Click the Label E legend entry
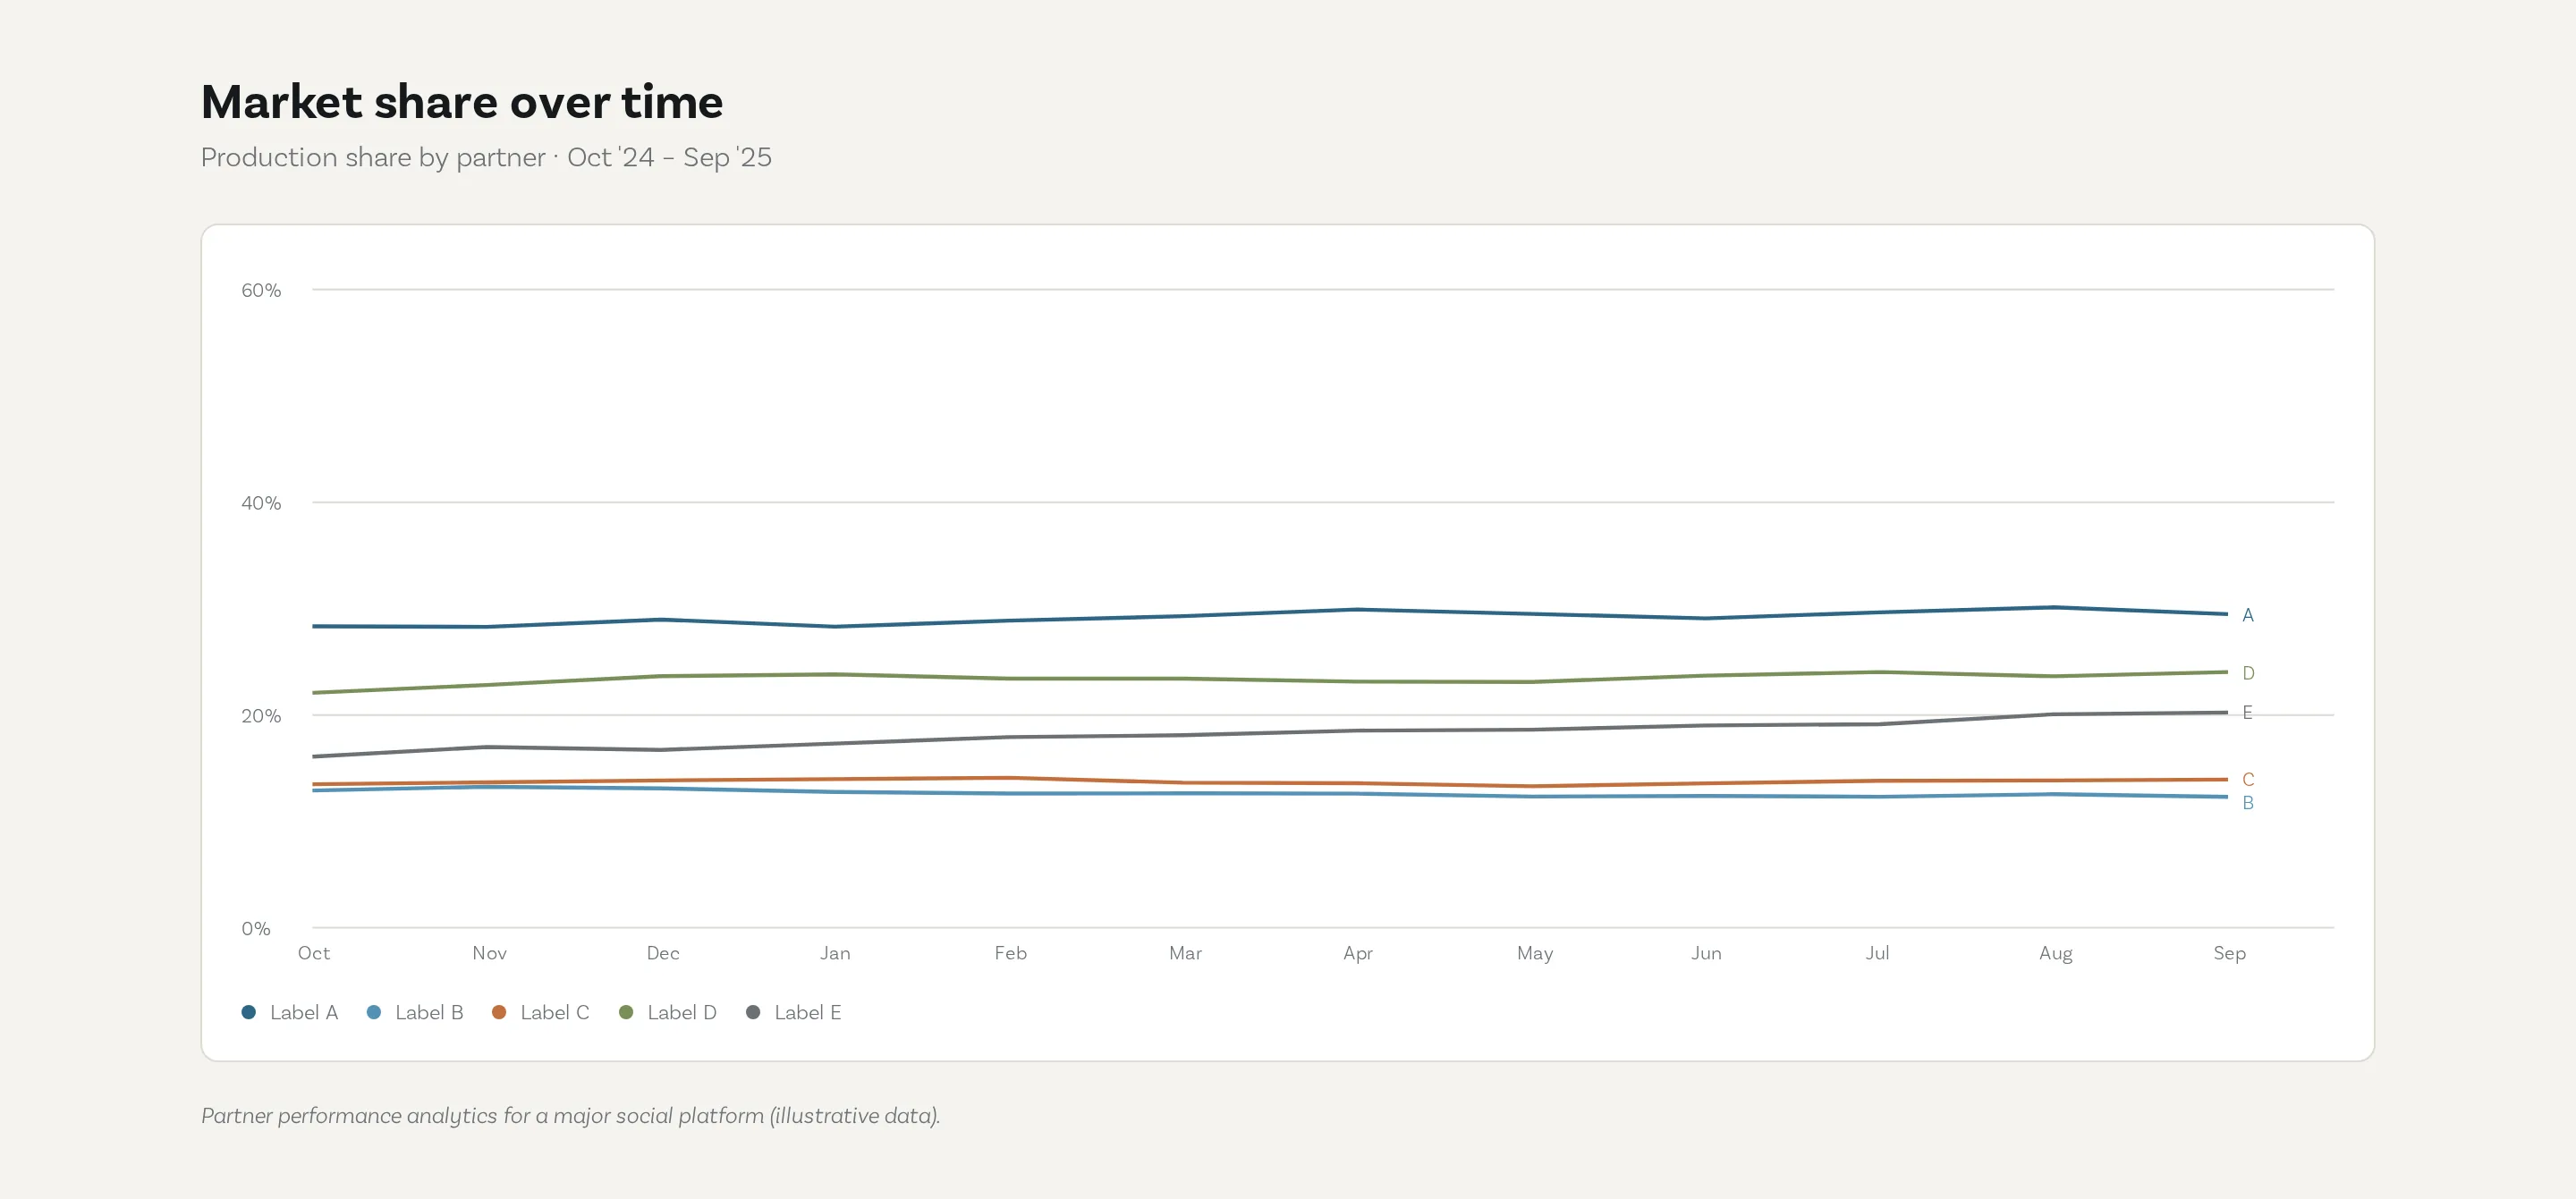 794,1012
